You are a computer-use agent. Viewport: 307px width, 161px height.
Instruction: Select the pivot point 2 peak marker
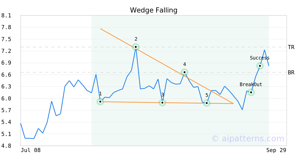coord(136,47)
